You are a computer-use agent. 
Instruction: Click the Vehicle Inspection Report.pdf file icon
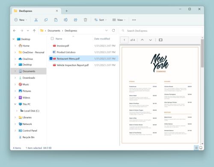(54, 65)
